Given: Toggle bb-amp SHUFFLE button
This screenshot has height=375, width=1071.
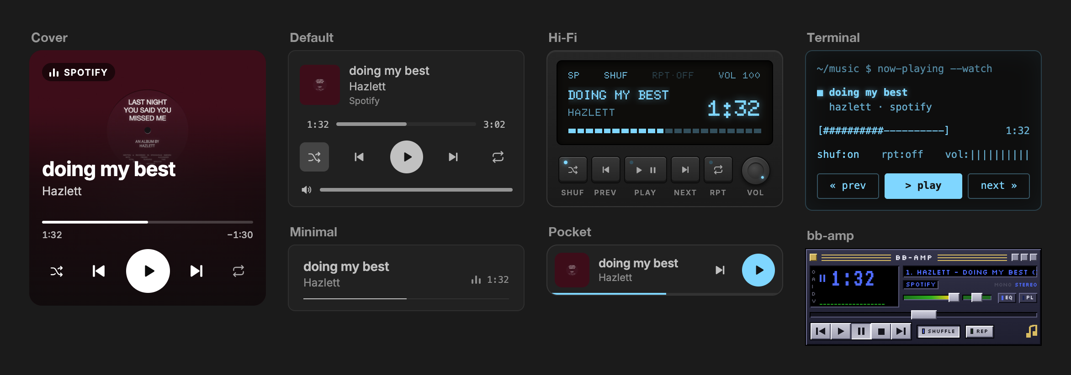Looking at the screenshot, I should point(938,331).
